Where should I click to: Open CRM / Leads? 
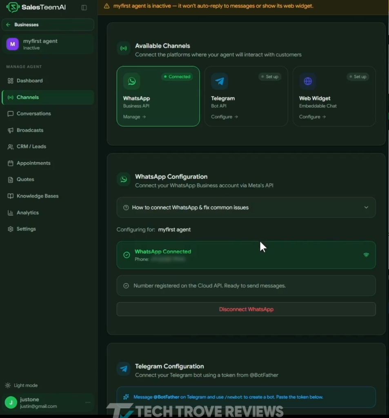point(48,147)
